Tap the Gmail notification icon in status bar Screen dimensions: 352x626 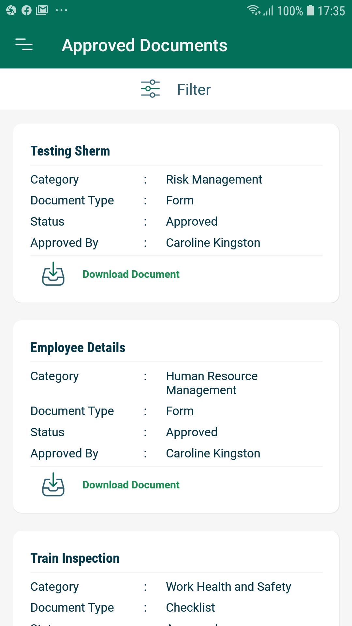[42, 10]
